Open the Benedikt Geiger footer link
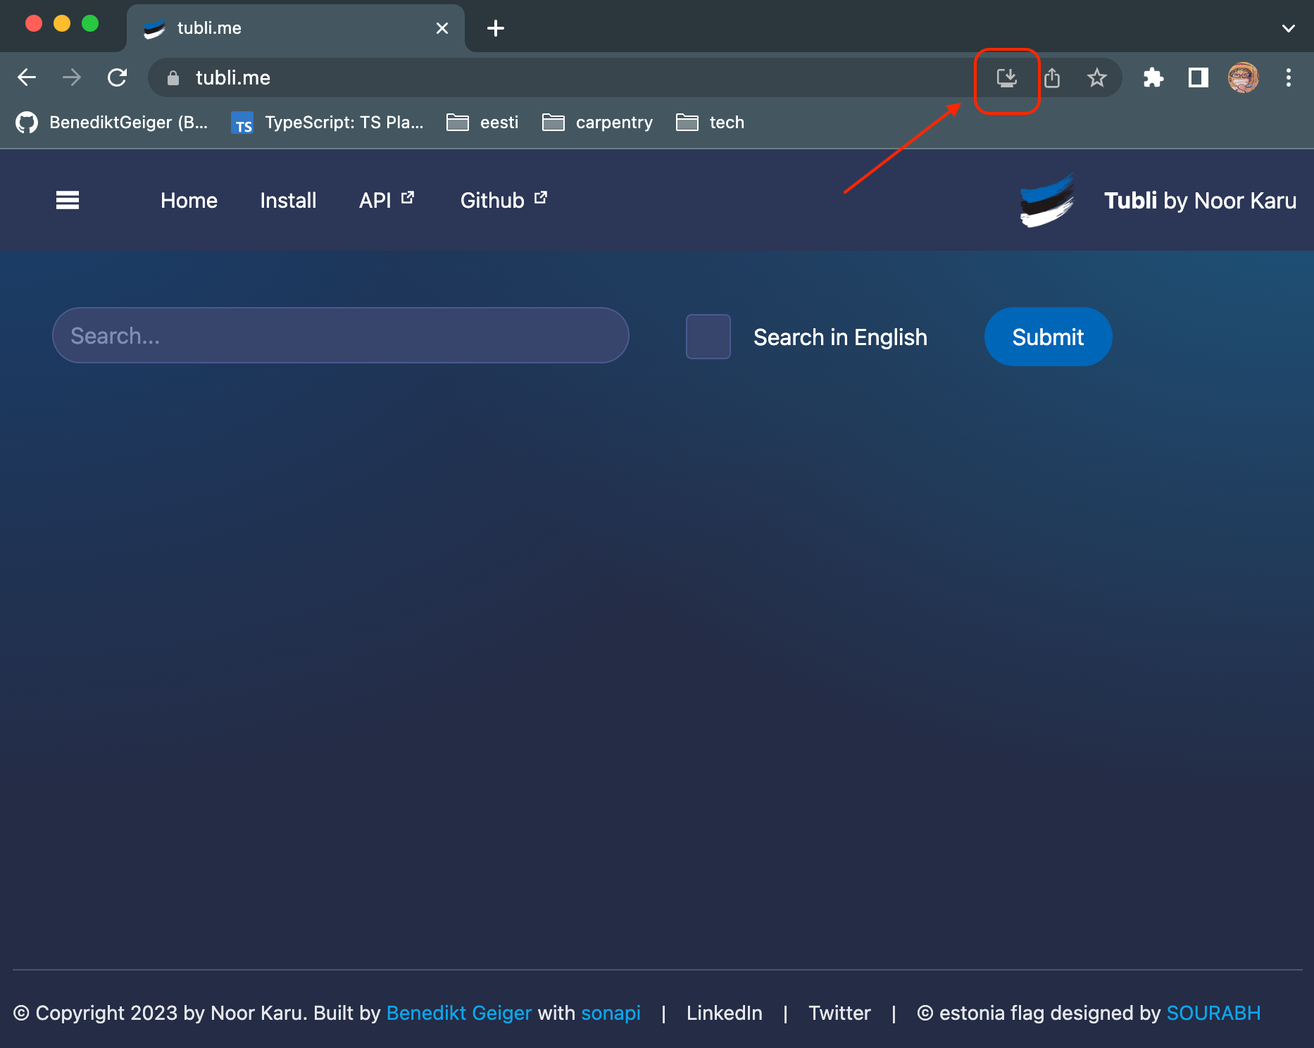Screen dimensions: 1314x1048 click(x=459, y=1013)
